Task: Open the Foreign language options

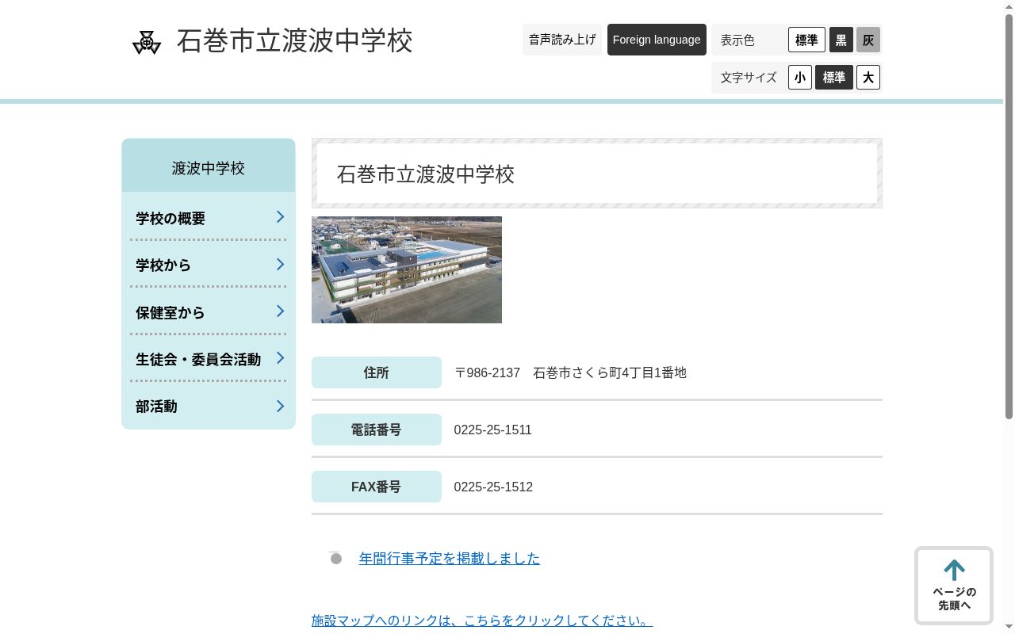Action: [x=657, y=40]
